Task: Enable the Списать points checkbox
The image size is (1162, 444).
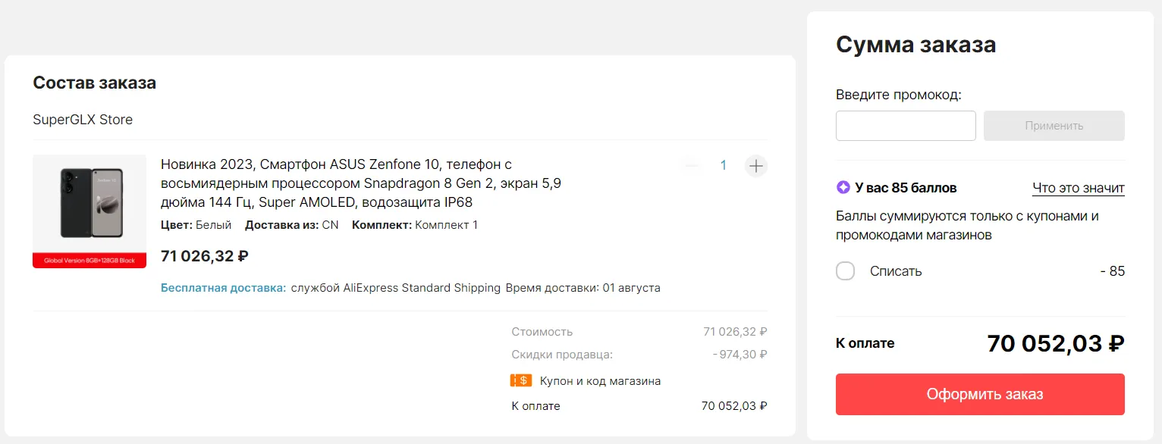Action: [x=845, y=271]
